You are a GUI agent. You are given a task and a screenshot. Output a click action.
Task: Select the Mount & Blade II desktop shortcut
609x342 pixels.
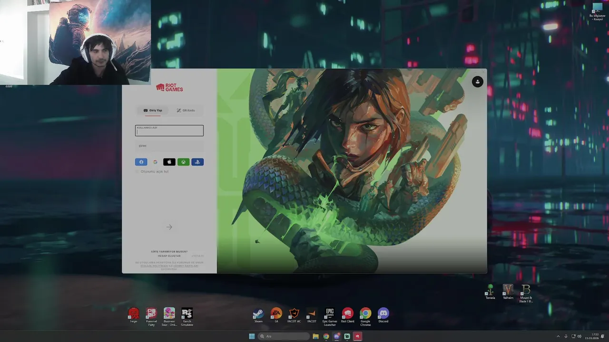pos(526,294)
